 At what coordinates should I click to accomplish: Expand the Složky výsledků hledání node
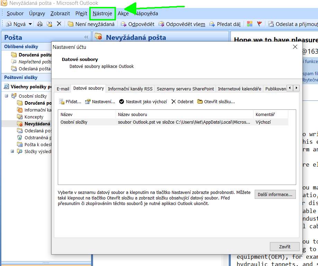click(x=12, y=151)
